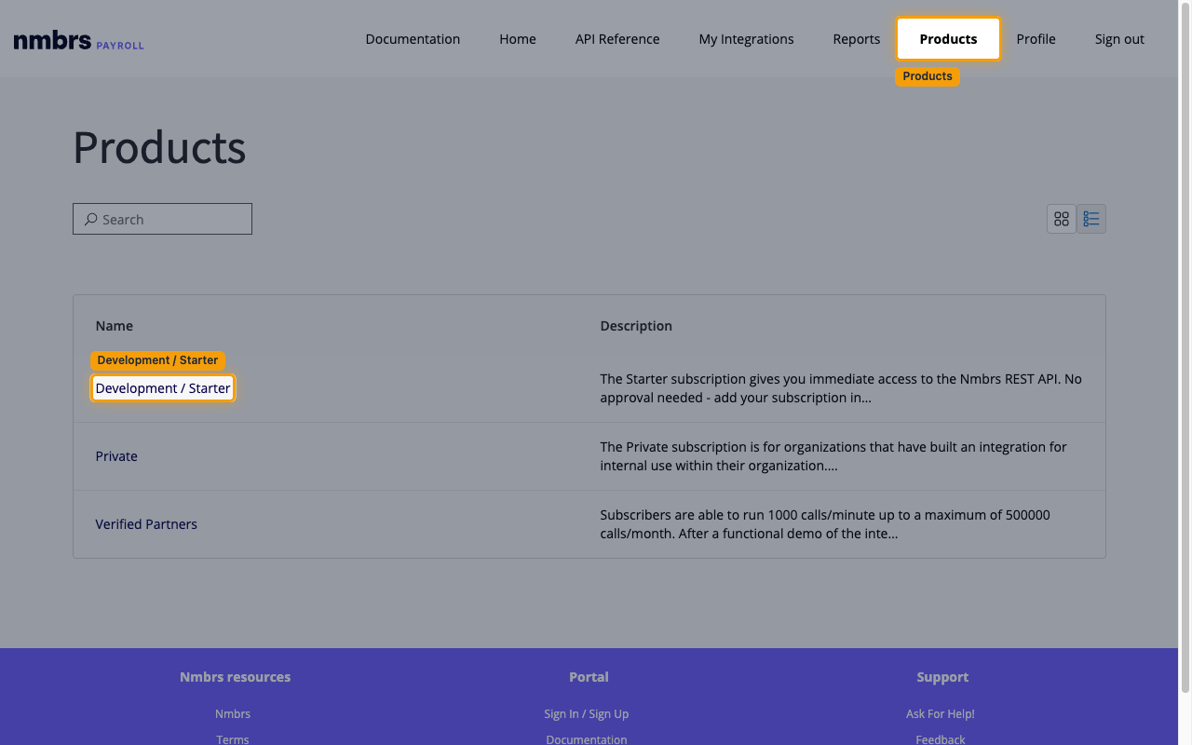1192x745 pixels.
Task: Switch to list view of products
Action: pyautogui.click(x=1091, y=219)
